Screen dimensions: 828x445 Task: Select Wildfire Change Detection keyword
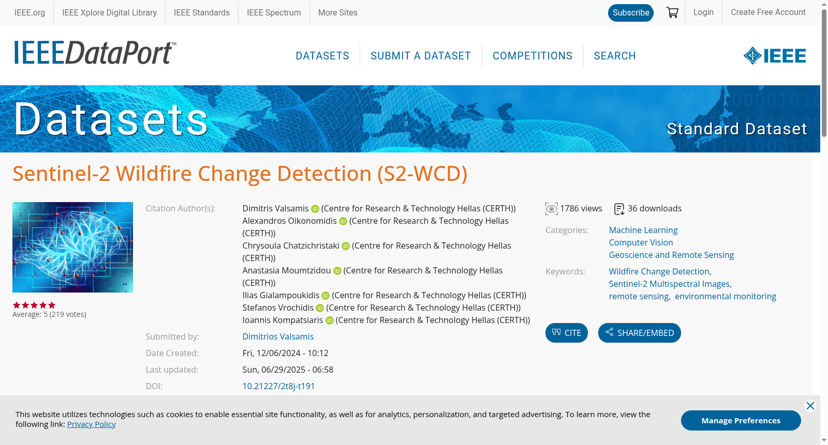point(660,271)
